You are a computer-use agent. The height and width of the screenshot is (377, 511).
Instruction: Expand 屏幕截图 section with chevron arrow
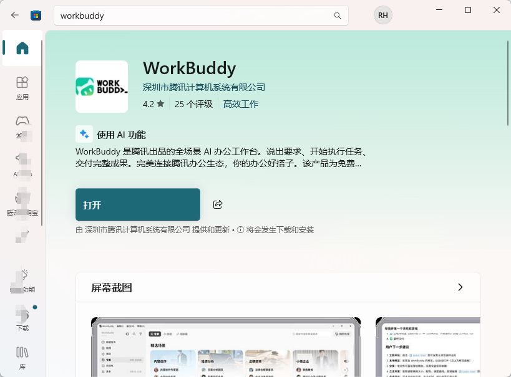pyautogui.click(x=460, y=287)
